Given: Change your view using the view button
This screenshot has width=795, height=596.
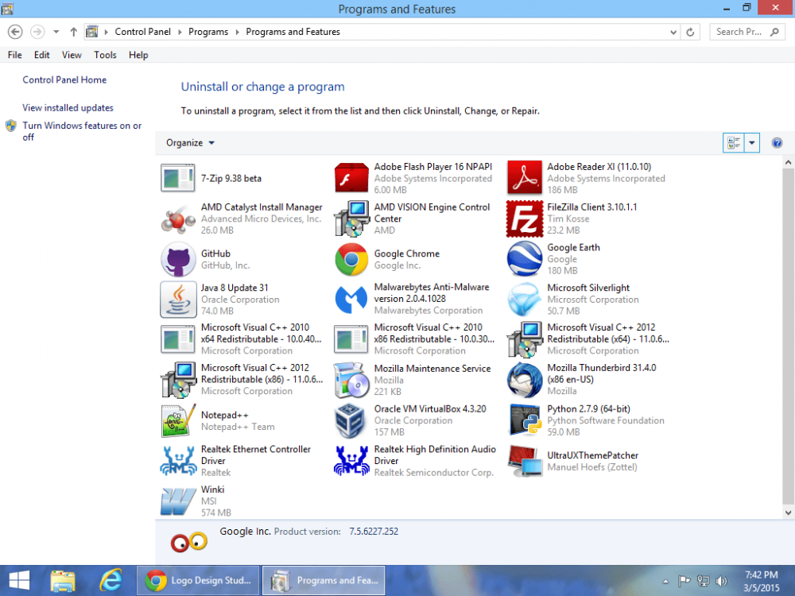Looking at the screenshot, I should pos(734,143).
